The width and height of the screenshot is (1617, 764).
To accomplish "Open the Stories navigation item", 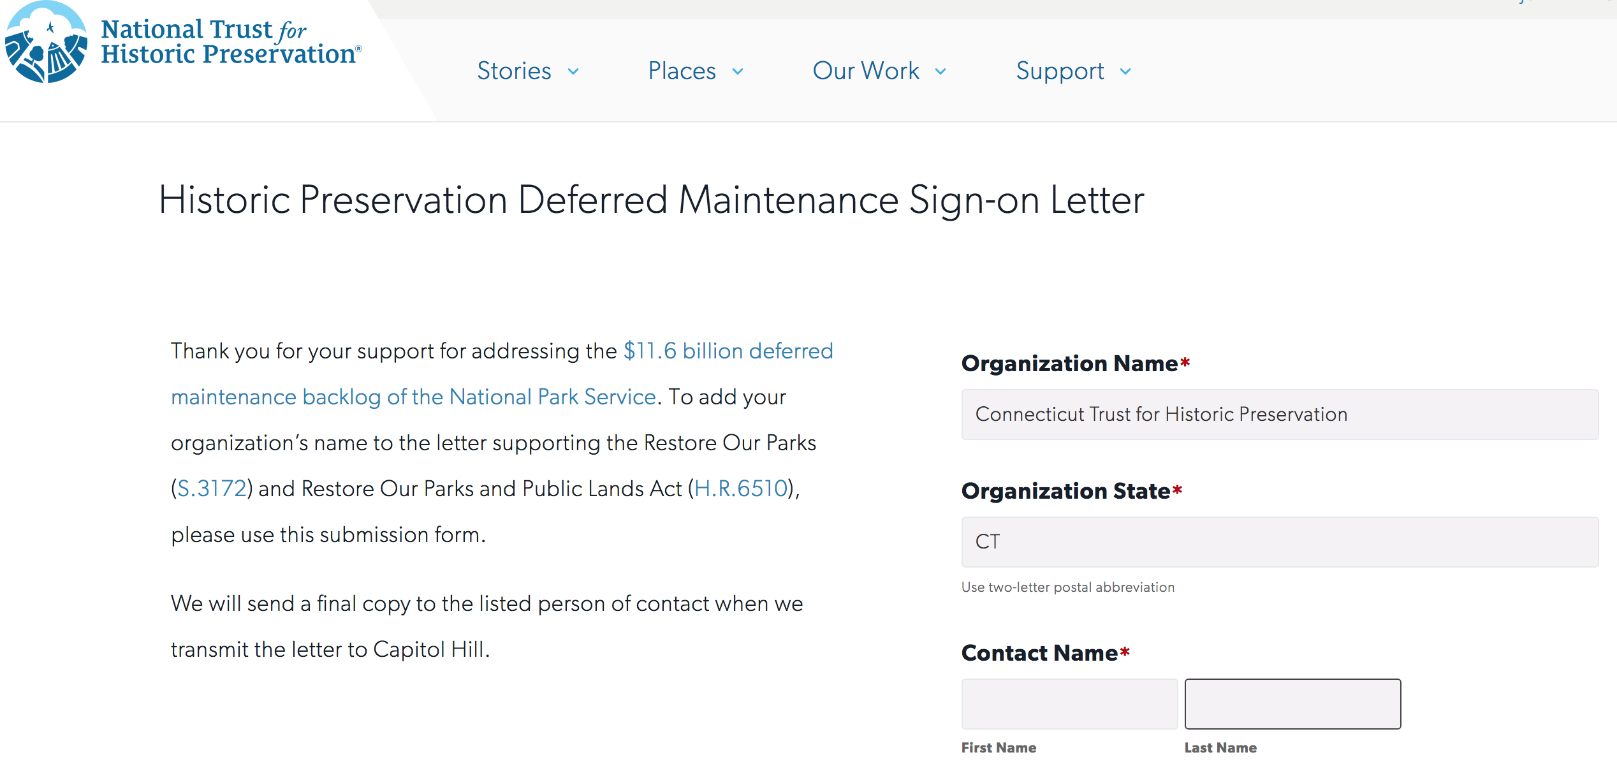I will (514, 71).
